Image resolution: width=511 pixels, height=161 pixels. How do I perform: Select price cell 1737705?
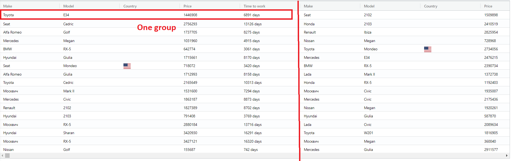190,32
